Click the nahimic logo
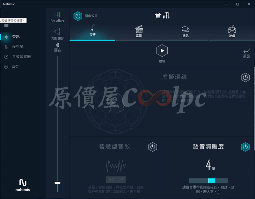The image size is (255, 199). (x=23, y=185)
